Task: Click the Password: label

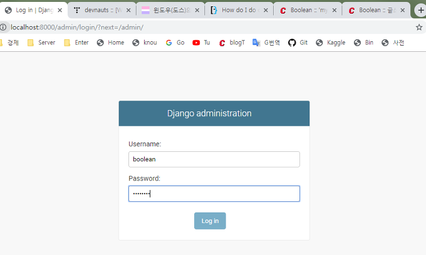Action: click(144, 178)
